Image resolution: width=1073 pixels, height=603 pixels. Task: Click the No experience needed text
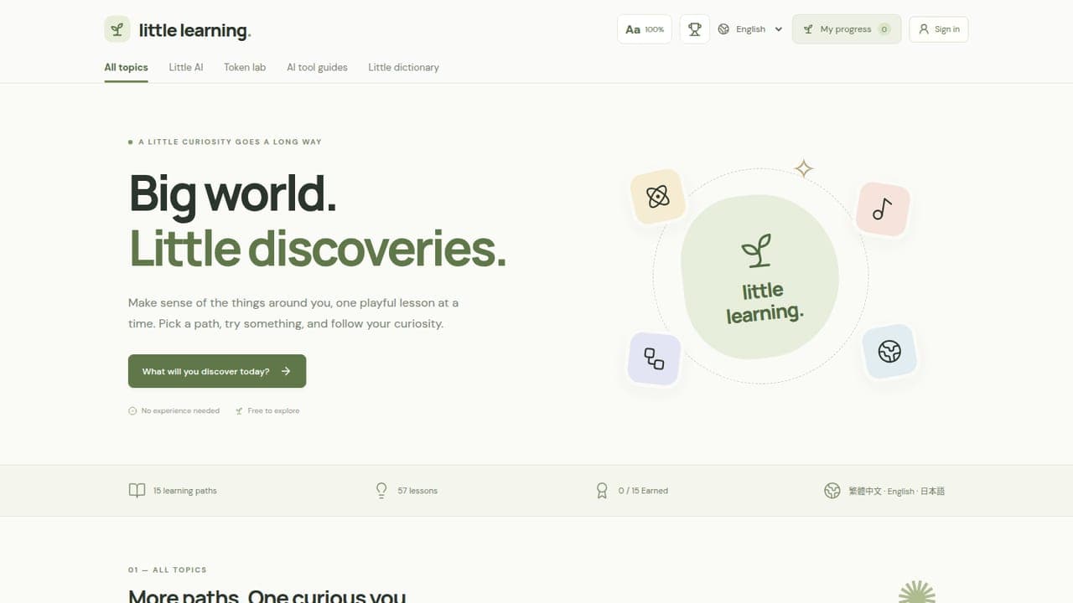[x=180, y=410]
